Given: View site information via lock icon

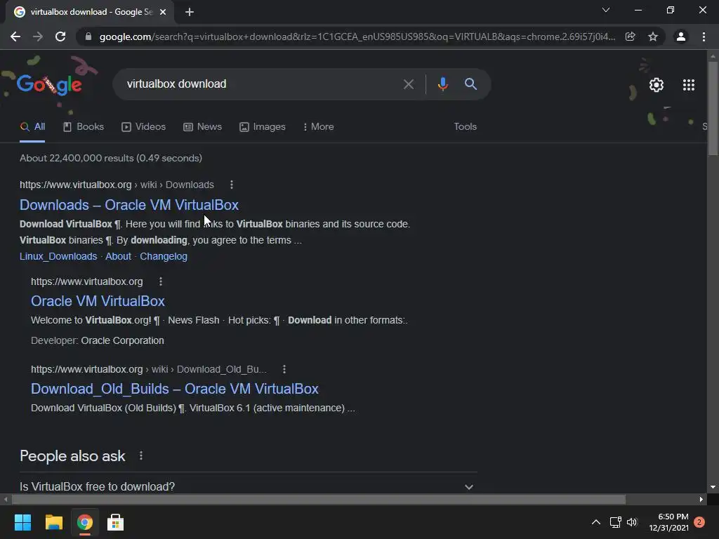Looking at the screenshot, I should [x=88, y=36].
